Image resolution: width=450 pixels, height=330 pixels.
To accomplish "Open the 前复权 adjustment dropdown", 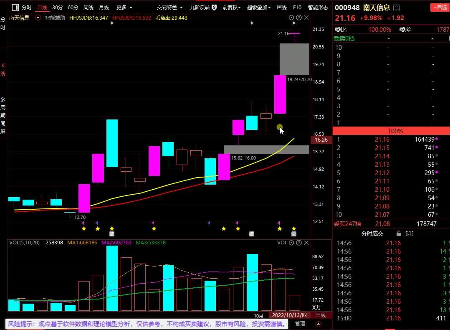I will point(231,8).
